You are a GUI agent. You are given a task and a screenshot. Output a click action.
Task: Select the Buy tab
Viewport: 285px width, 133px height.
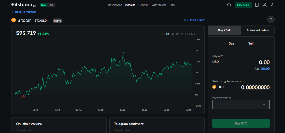pyautogui.click(x=231, y=43)
